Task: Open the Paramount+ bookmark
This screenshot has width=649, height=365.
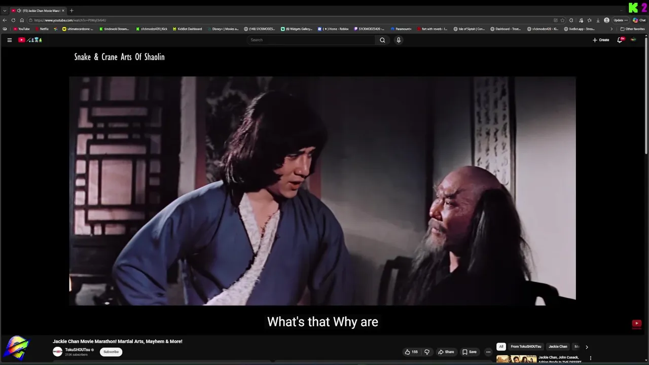Action: (401, 29)
